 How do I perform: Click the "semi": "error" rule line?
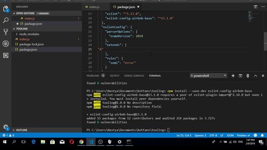[x=122, y=63]
